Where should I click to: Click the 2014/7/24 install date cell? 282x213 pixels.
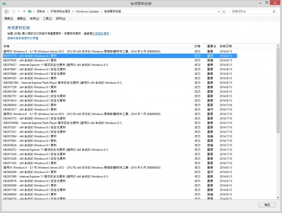(226, 105)
